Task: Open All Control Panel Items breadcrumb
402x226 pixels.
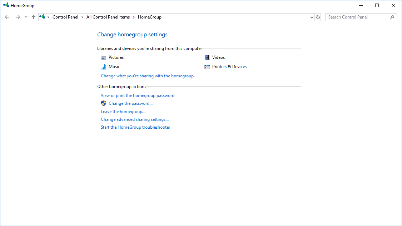Action: pyautogui.click(x=108, y=17)
